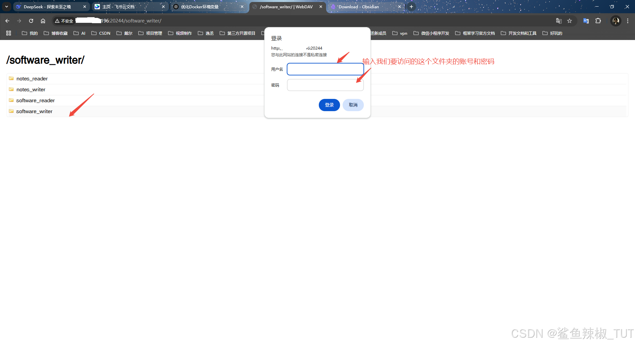
Task: Click the home icon in toolbar
Action: point(43,21)
